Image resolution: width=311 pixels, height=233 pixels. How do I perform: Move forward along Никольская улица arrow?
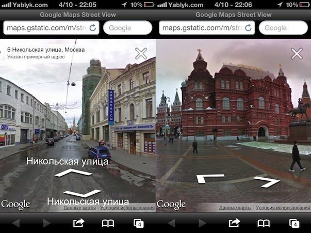pyautogui.click(x=73, y=173)
